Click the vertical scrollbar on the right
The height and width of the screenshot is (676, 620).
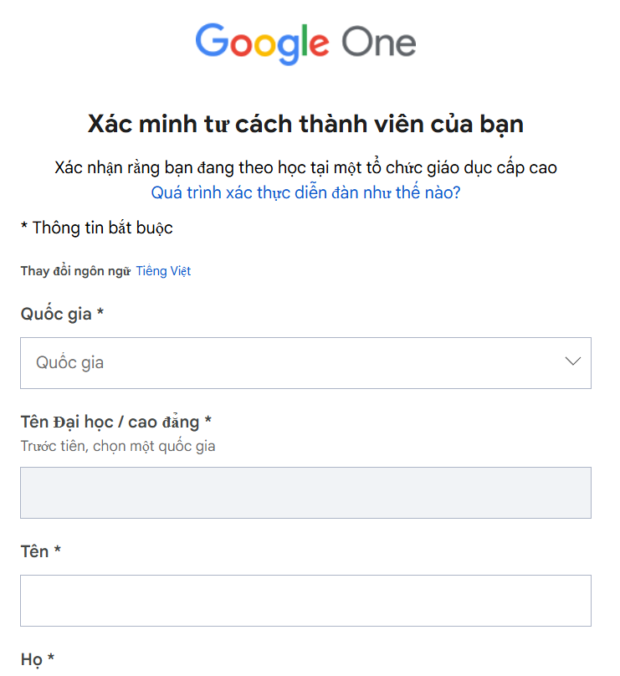click(615, 335)
